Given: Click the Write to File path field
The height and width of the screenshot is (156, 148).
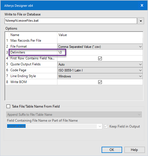Looking at the screenshot, I should point(71,21).
